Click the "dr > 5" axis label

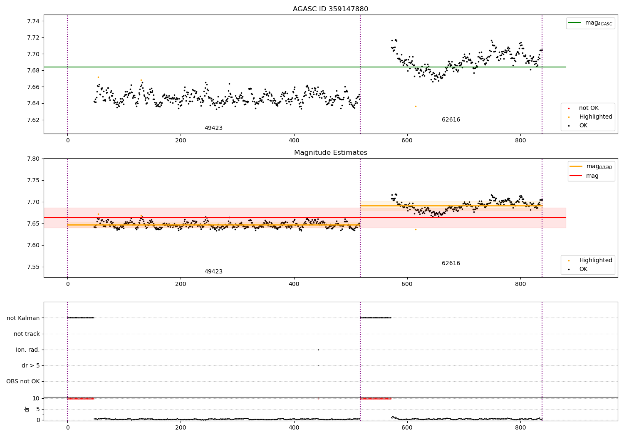tap(31, 365)
